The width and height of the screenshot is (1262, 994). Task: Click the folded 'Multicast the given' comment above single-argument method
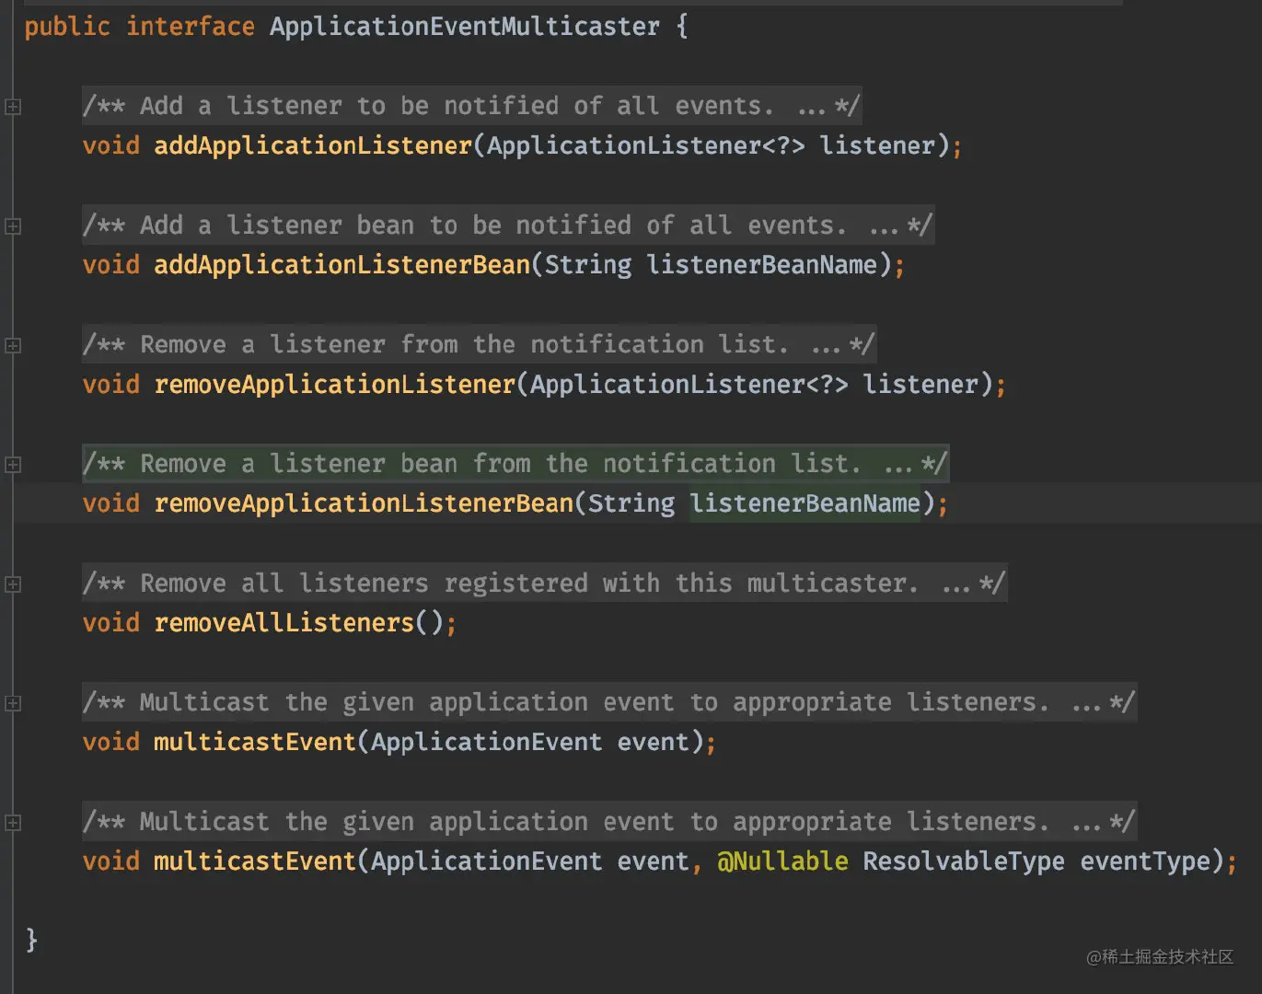point(609,703)
